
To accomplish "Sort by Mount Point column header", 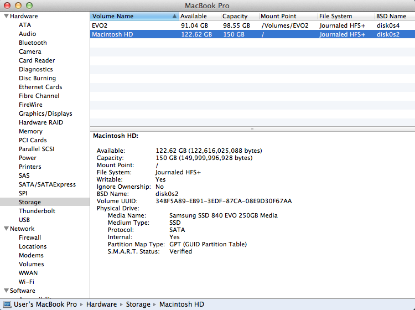I will (x=288, y=16).
